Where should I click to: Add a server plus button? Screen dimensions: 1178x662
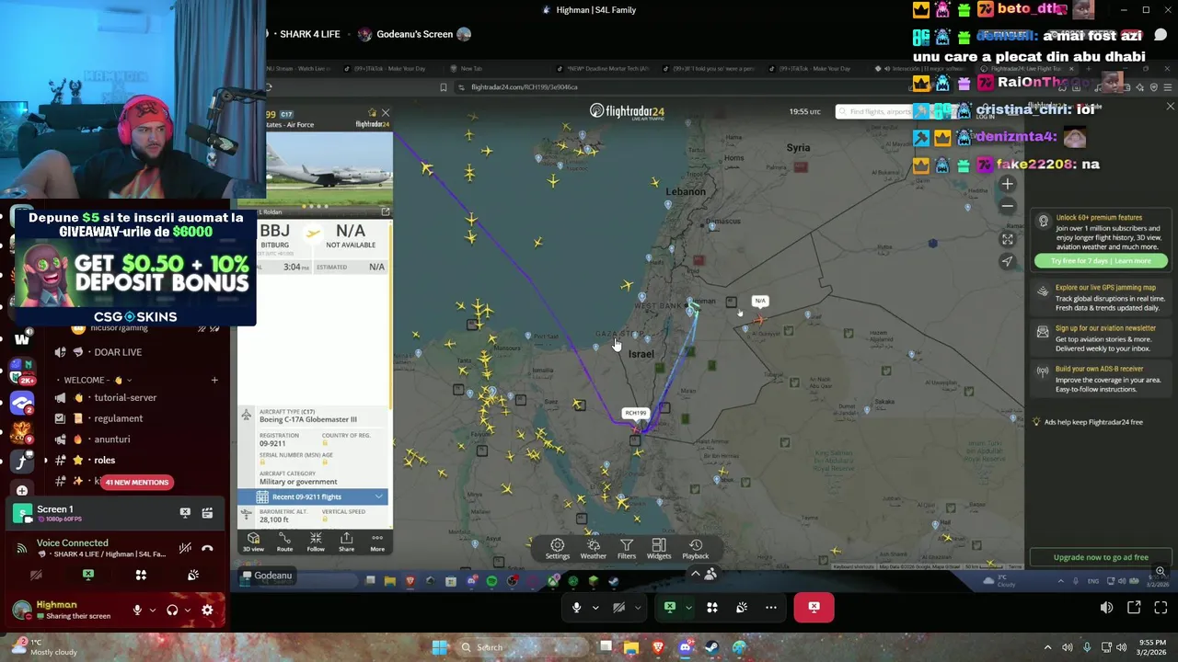pos(22,490)
